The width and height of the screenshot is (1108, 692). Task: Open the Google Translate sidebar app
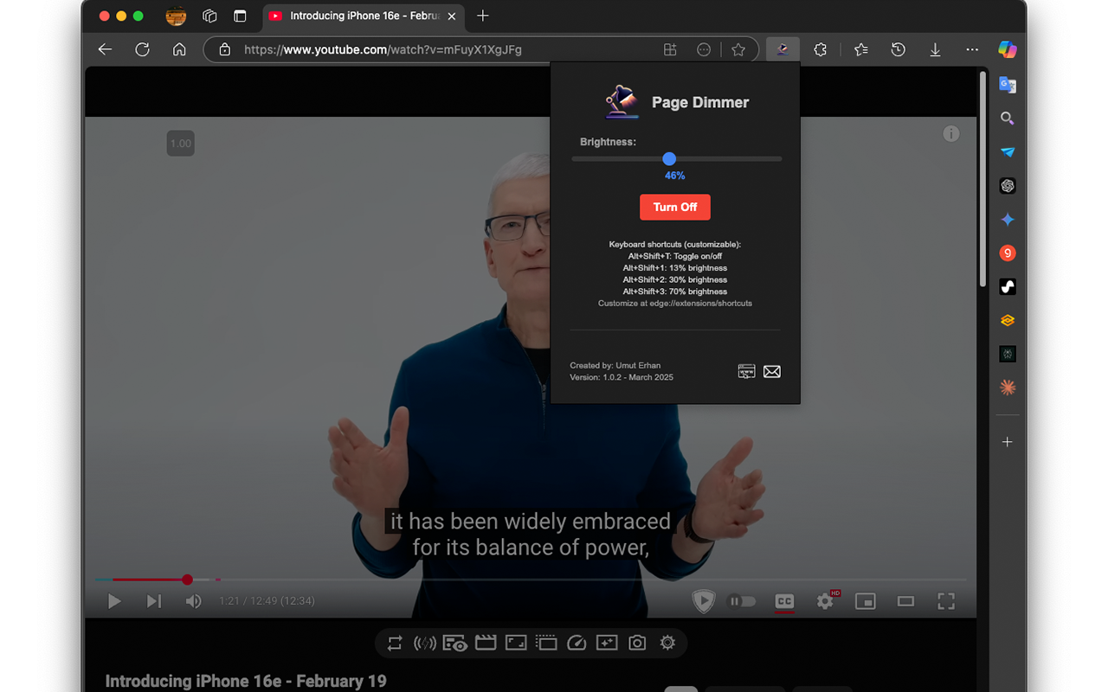pos(1008,85)
